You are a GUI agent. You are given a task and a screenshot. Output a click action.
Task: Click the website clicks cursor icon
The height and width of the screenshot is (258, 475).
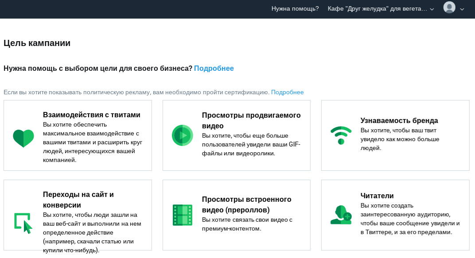point(23,223)
